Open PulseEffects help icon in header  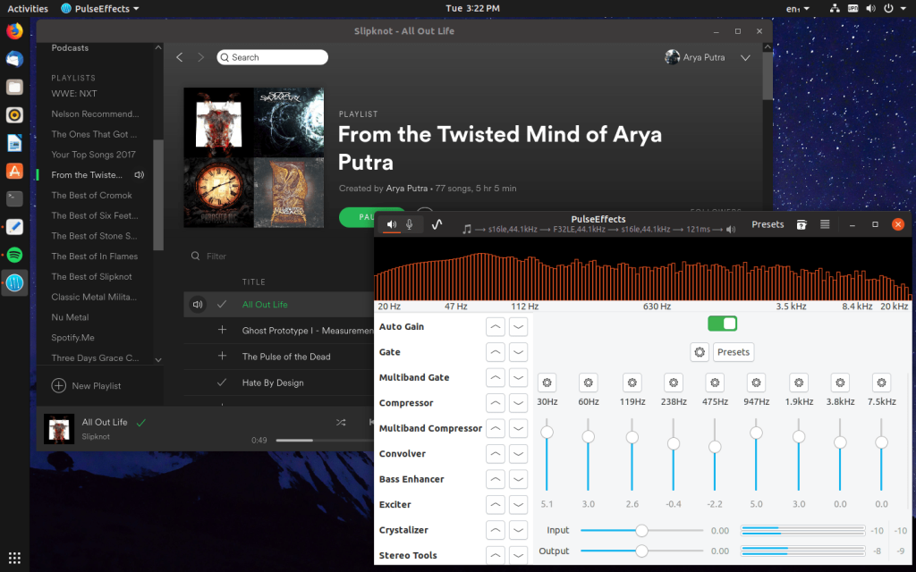(802, 224)
